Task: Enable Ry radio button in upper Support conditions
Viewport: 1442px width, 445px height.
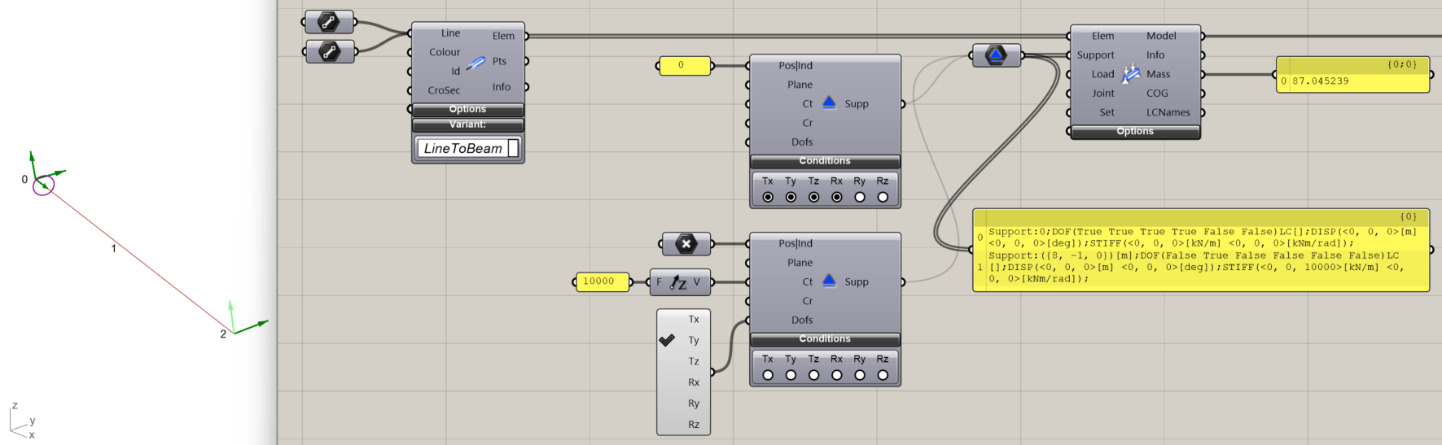Action: 860,197
